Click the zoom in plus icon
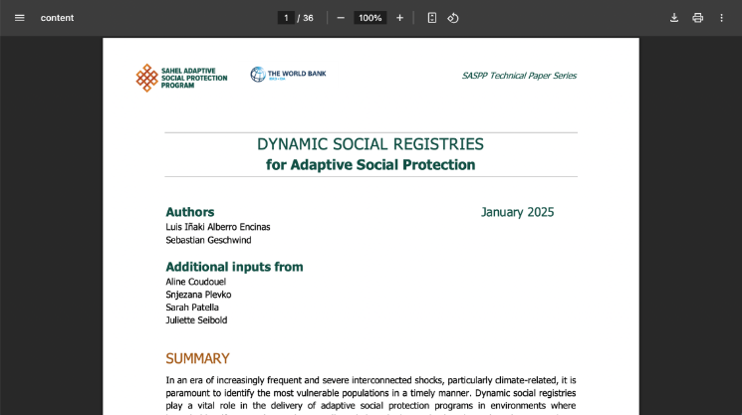742x415 pixels. pyautogui.click(x=399, y=18)
